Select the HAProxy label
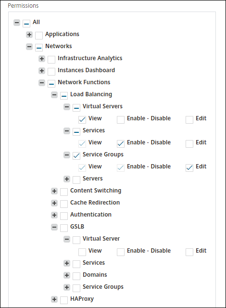The height and width of the screenshot is (308, 226). pos(82,299)
